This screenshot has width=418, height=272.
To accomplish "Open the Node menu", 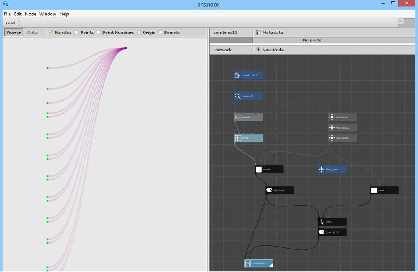I will coord(31,14).
